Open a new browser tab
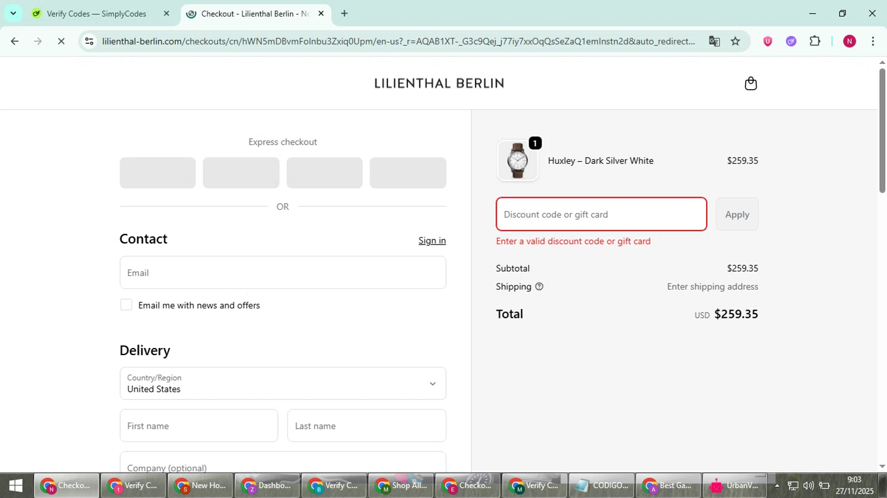Viewport: 887px width, 498px height. coord(344,14)
